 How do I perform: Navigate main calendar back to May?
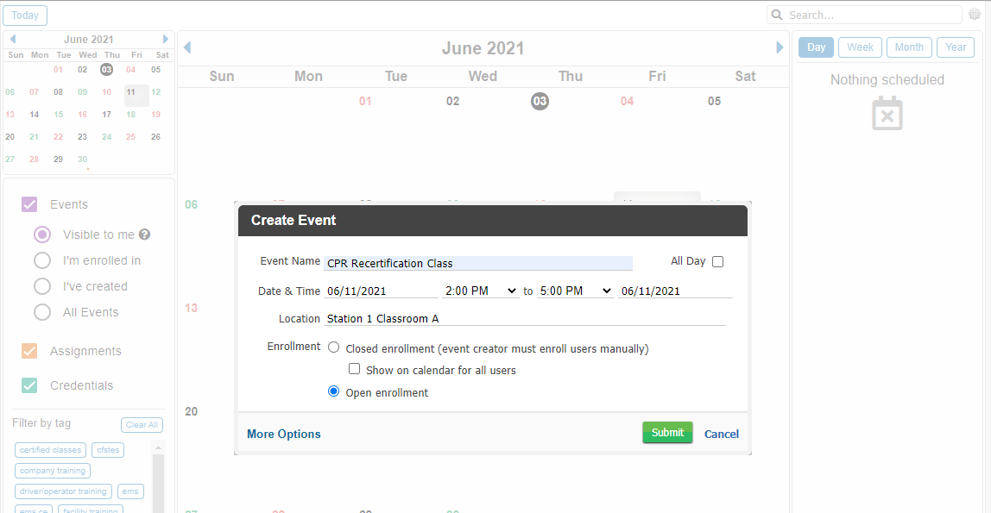point(186,47)
